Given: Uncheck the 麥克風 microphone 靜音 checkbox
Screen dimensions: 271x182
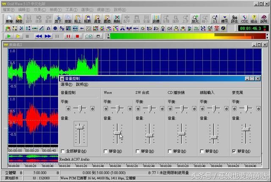Looking at the screenshot, I should tap(234, 151).
